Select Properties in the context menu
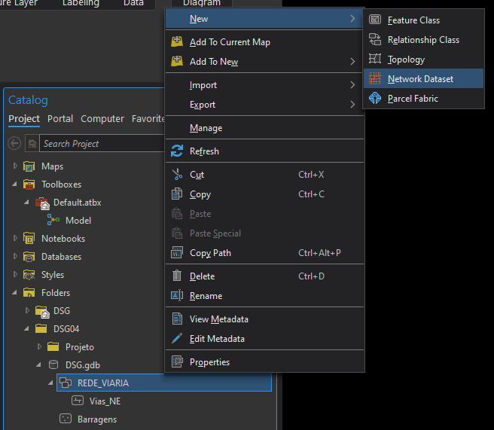Screen dimensions: 494x430 click(x=209, y=362)
